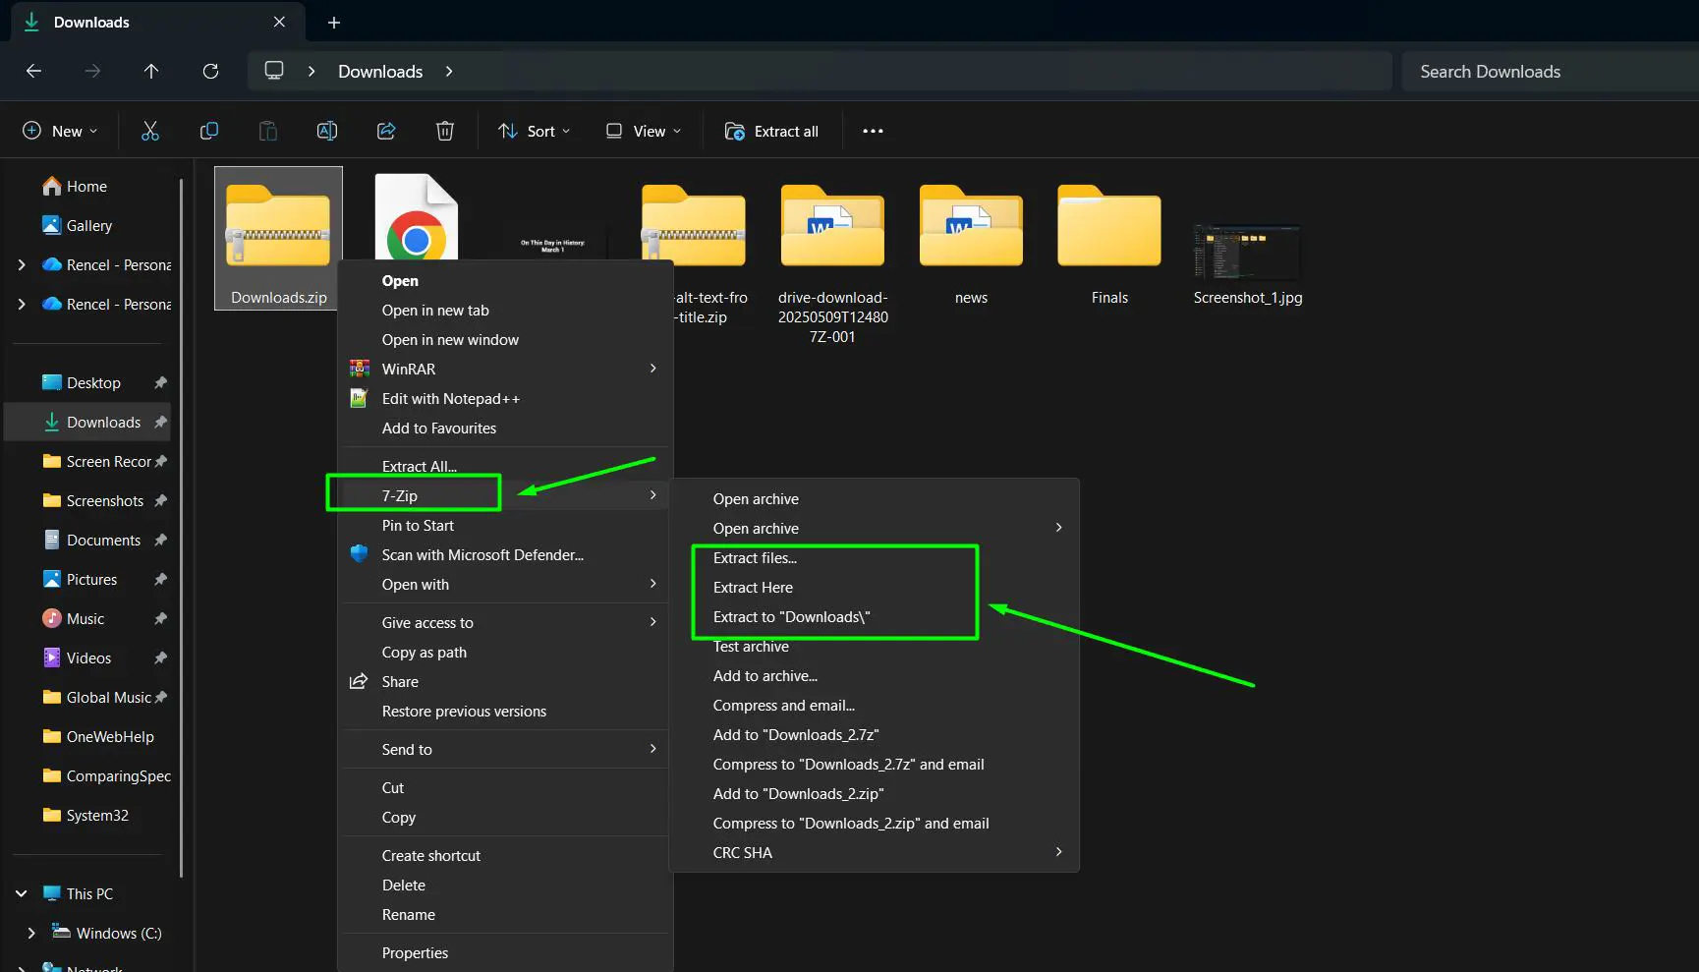
Task: Click the Paste icon in the toolbar
Action: point(267,130)
